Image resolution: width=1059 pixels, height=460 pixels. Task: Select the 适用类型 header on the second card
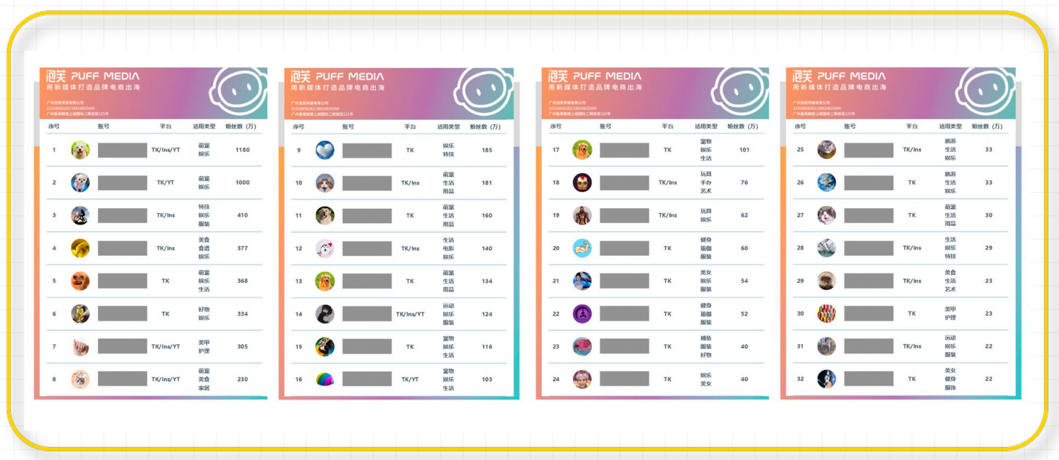point(449,127)
